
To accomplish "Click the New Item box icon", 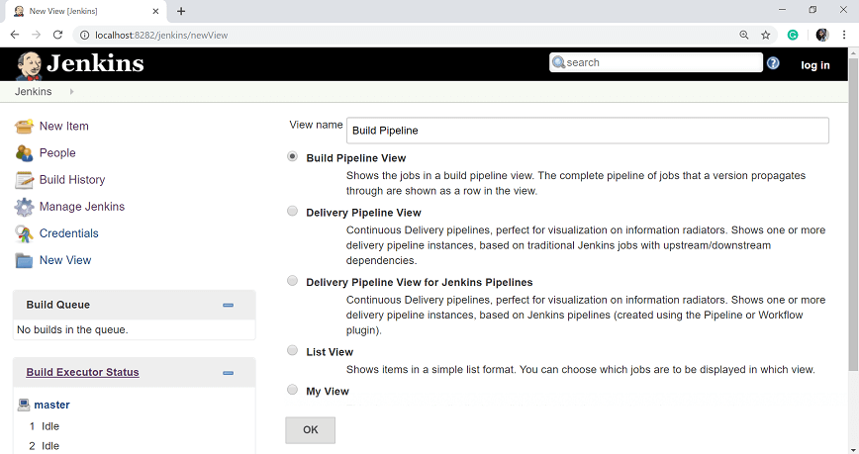I will click(x=24, y=127).
